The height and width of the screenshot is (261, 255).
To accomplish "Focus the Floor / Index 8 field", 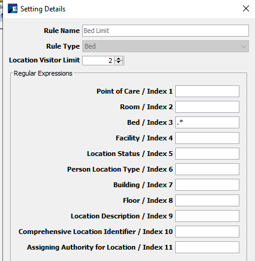I will [207, 200].
